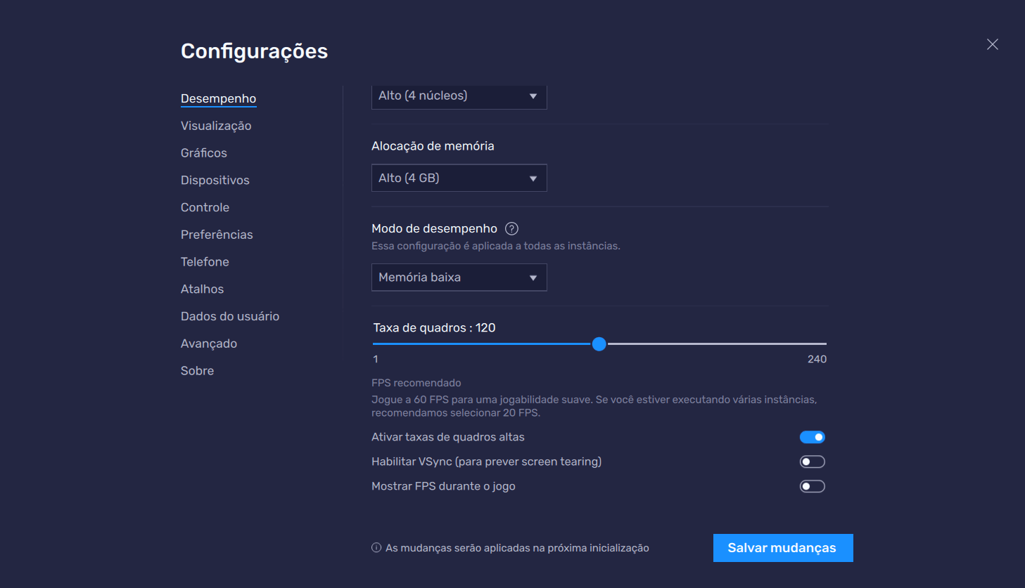Open the Memória baixa performance mode dropdown

click(x=459, y=277)
